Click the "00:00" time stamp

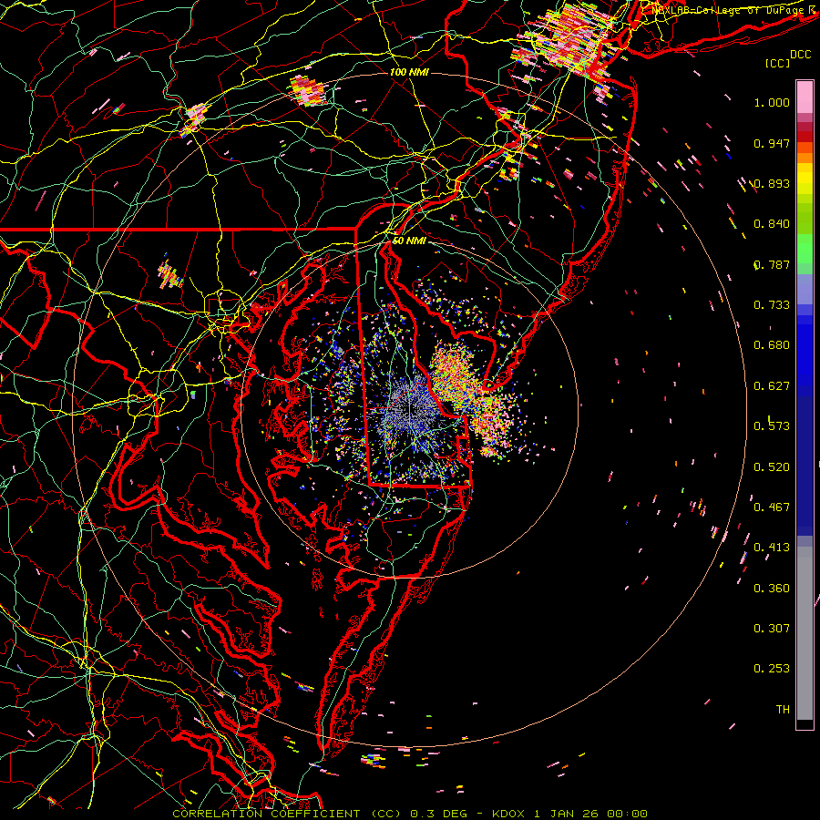[627, 814]
